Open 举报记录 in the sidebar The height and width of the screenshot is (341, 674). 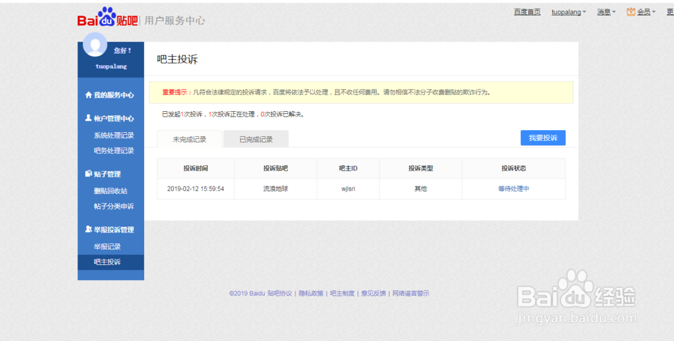(x=107, y=247)
